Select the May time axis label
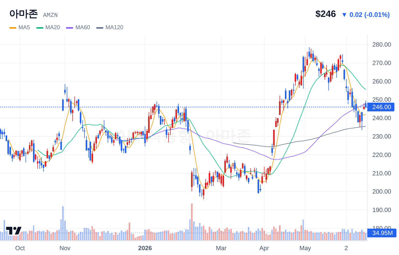This screenshot has height=255, width=399. click(305, 248)
